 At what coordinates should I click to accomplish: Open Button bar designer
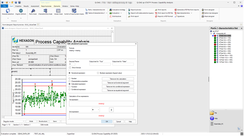(x=210, y=13)
